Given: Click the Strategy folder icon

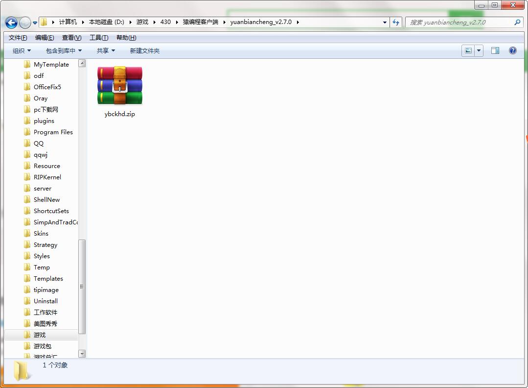Looking at the screenshot, I should pos(27,245).
